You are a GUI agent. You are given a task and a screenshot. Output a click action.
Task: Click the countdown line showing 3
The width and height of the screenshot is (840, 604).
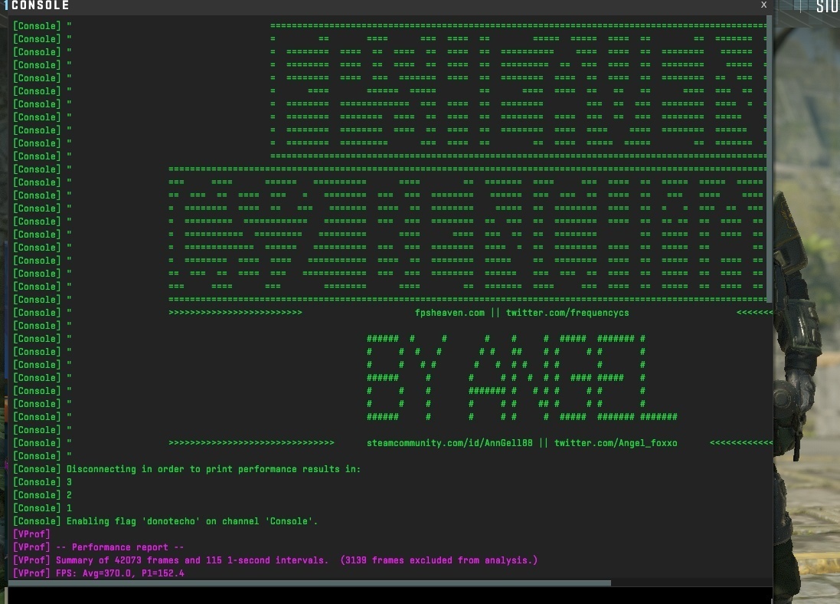69,482
